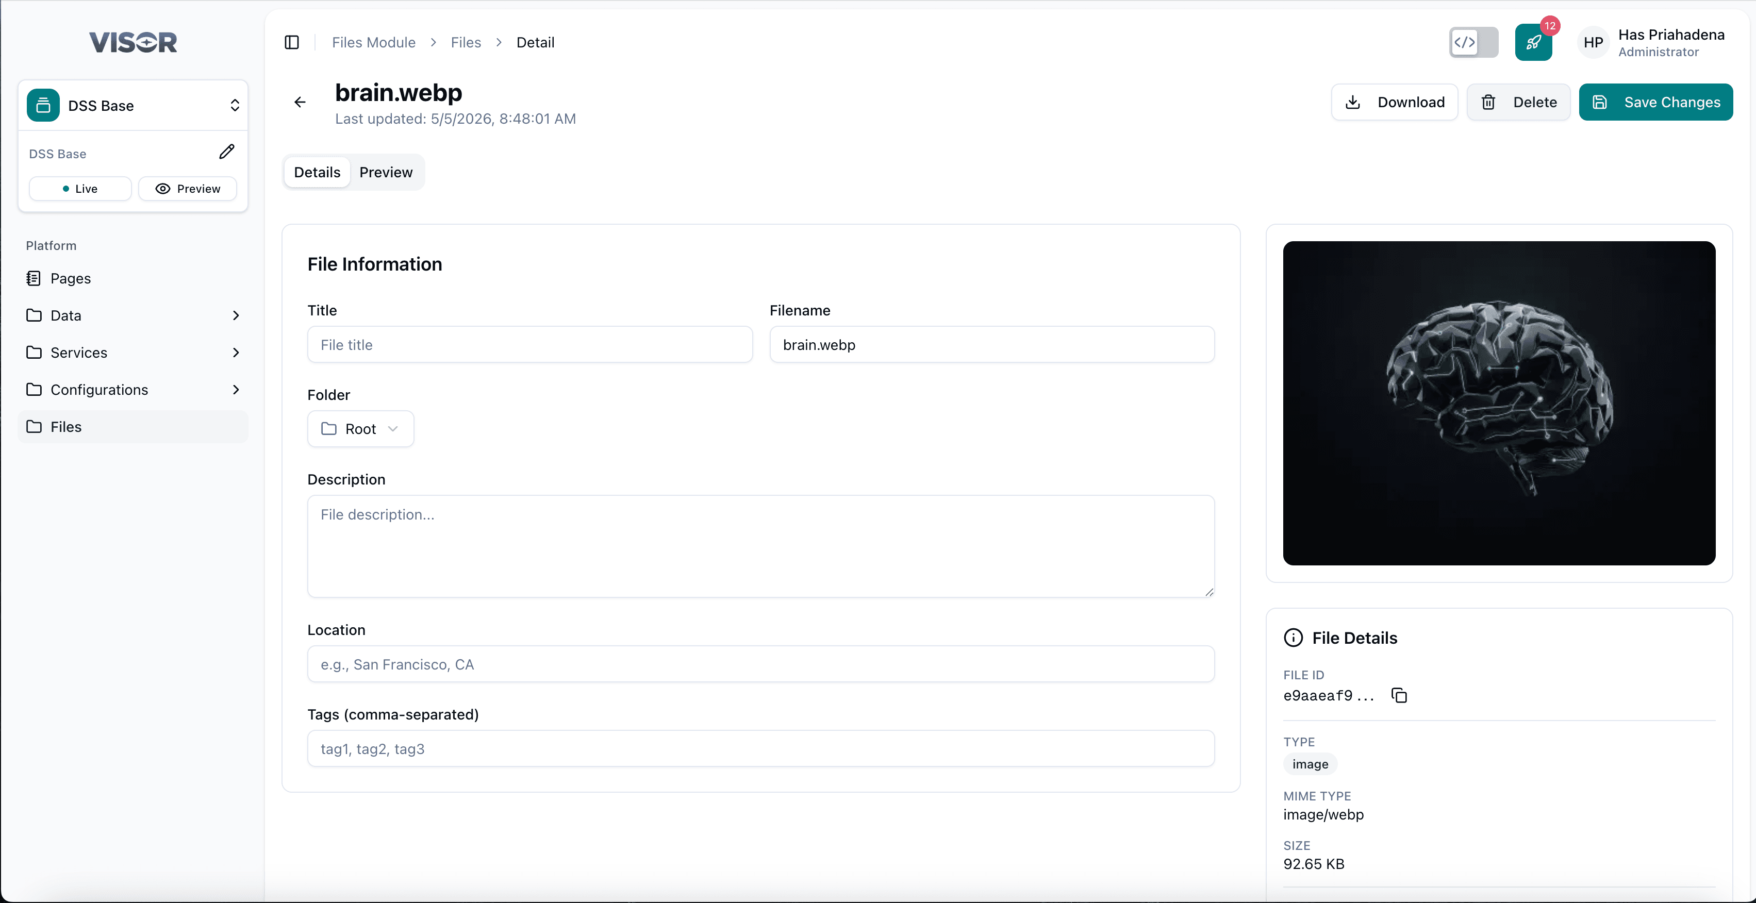Click the 12 notification badge

click(1550, 26)
